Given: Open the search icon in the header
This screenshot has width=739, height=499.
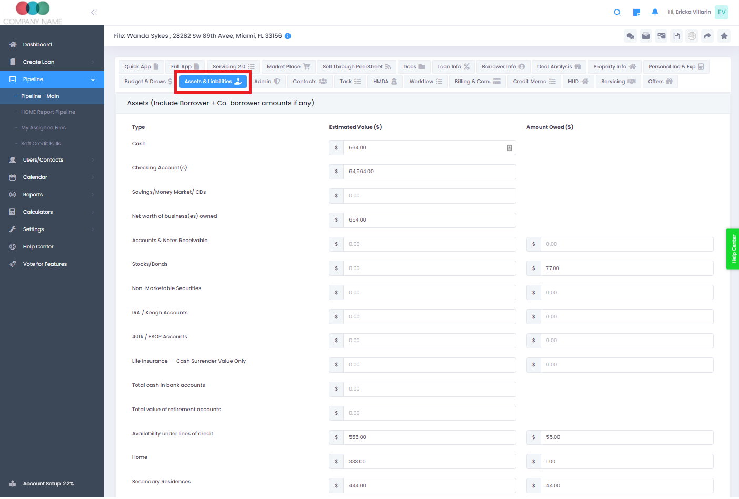Looking at the screenshot, I should (x=617, y=12).
